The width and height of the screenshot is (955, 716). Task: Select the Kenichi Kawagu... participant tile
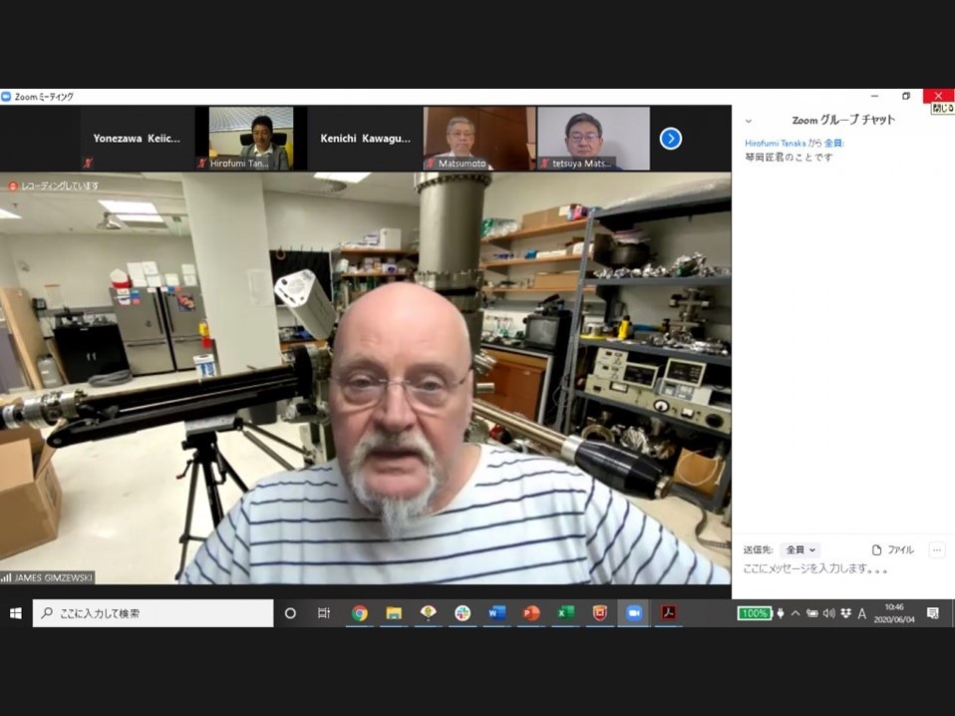(366, 139)
